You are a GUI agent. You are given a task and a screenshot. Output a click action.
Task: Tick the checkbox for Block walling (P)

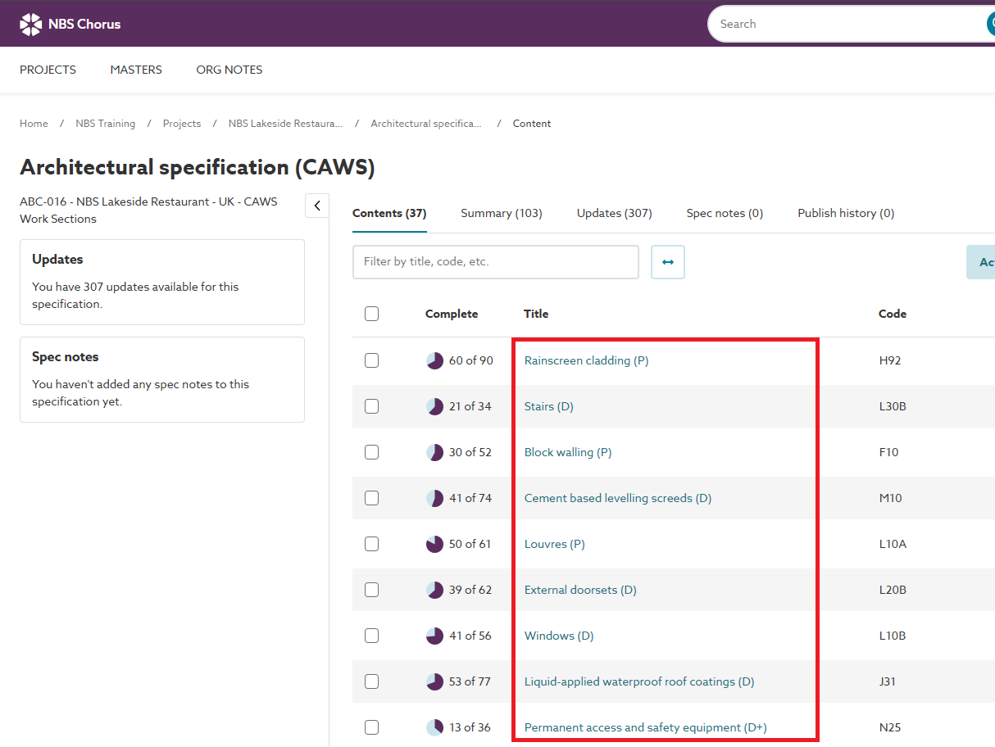pos(372,452)
